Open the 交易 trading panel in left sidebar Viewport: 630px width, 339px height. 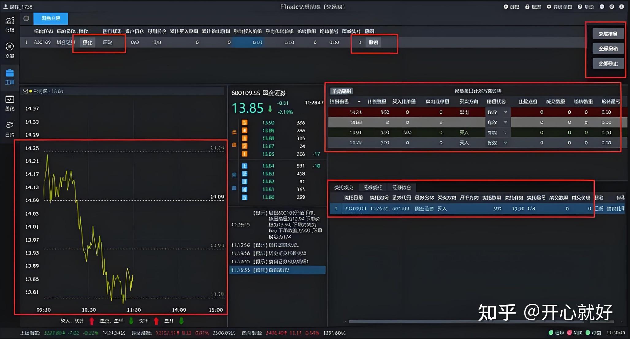(x=10, y=49)
